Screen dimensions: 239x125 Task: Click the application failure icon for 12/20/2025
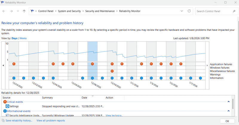(14, 64)
